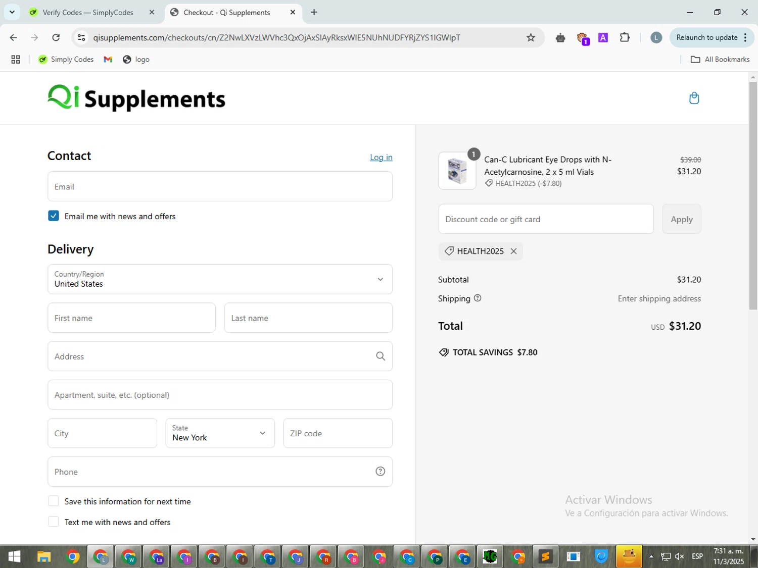This screenshot has width=758, height=568.
Task: Click the Address field
Action: pyautogui.click(x=220, y=356)
